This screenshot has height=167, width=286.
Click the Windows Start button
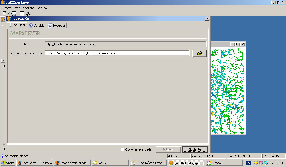[x=8, y=163]
